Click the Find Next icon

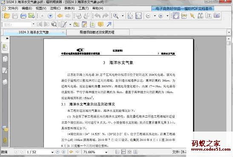(x=46, y=24)
